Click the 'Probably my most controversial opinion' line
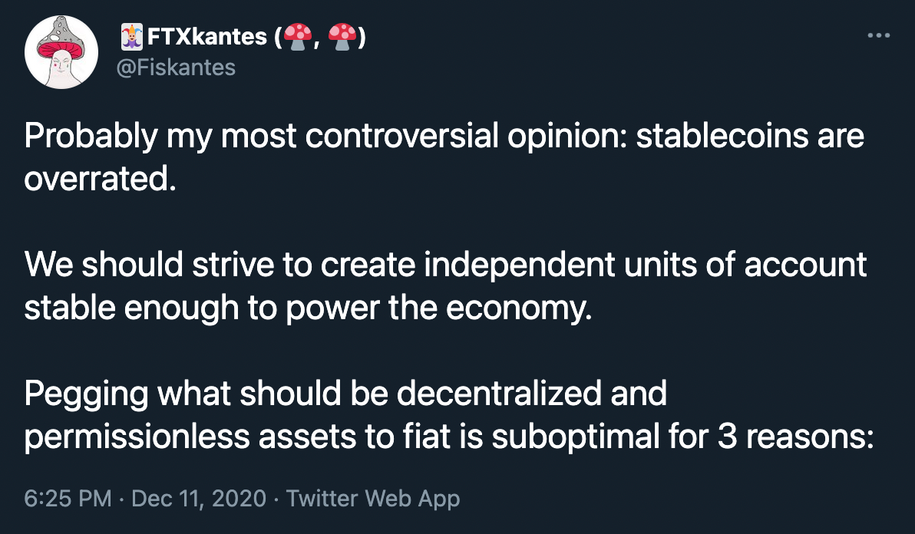Image resolution: width=915 pixels, height=534 pixels. [444, 137]
